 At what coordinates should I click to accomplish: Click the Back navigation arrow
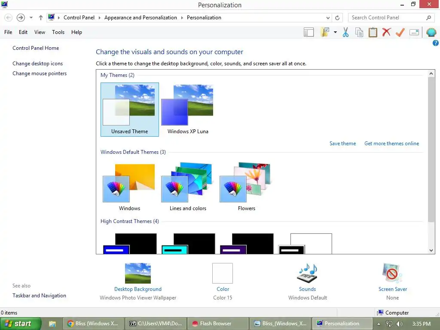[x=9, y=18]
